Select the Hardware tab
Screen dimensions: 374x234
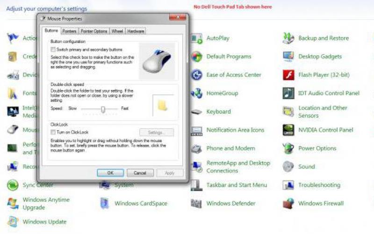(136, 31)
